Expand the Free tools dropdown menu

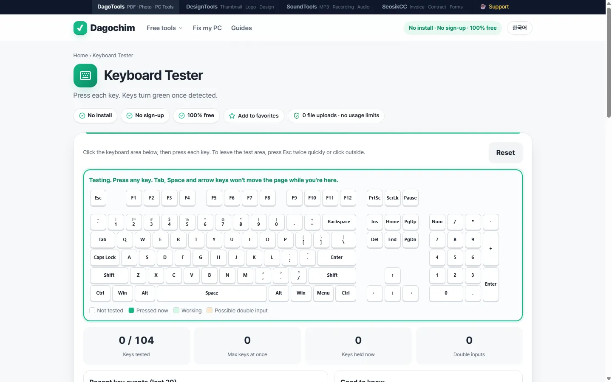[x=164, y=28]
